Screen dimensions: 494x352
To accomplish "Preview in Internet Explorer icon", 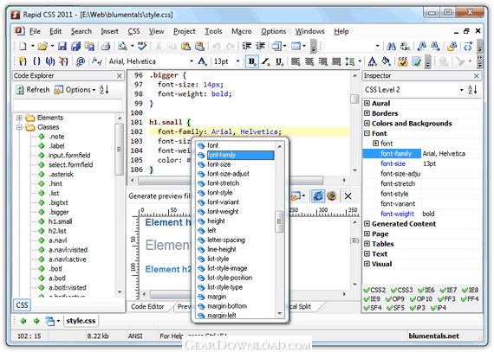I will tap(318, 196).
